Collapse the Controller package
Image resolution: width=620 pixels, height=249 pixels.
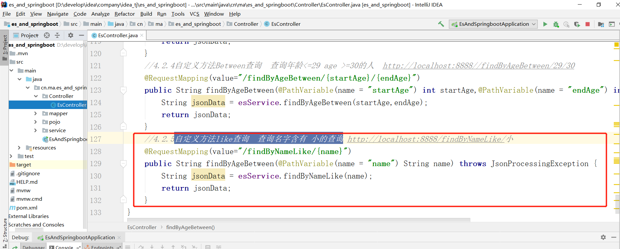[36, 96]
